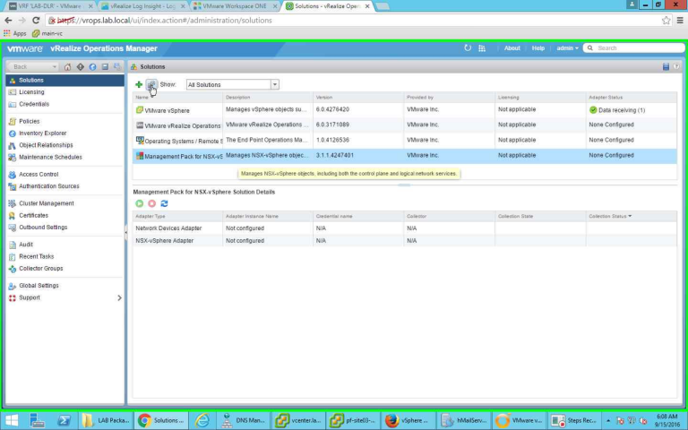Viewport: 688px width, 430px height.
Task: Click the browser reload button
Action: 36,21
